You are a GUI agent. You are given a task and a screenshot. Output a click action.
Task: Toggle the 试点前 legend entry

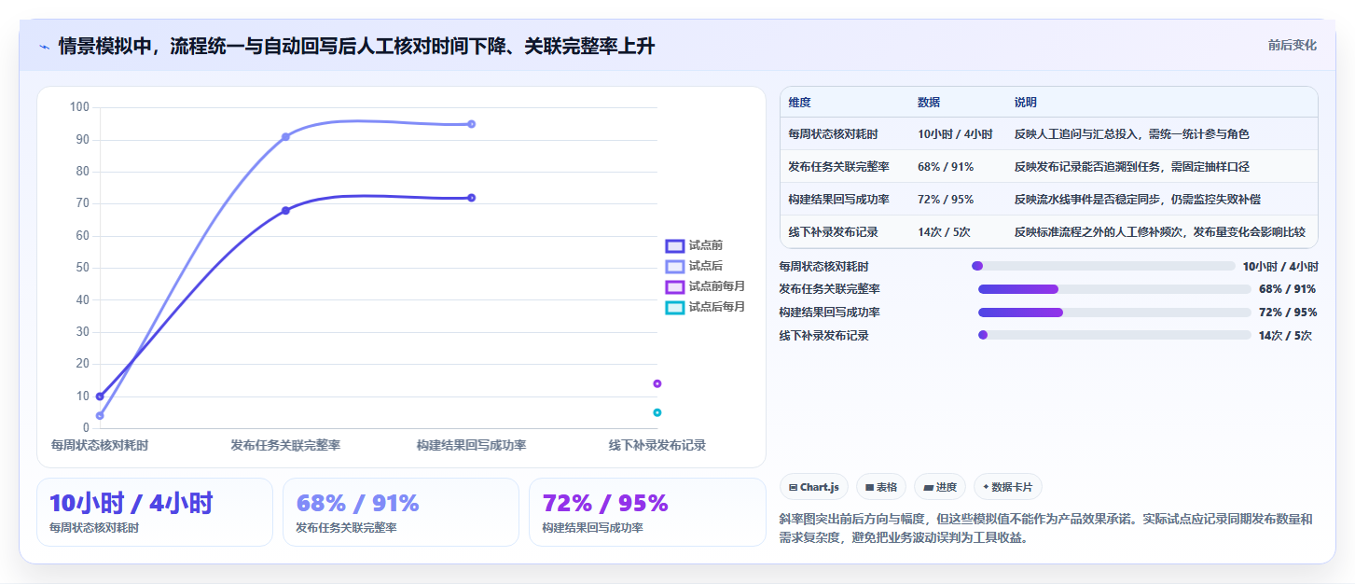(x=694, y=245)
